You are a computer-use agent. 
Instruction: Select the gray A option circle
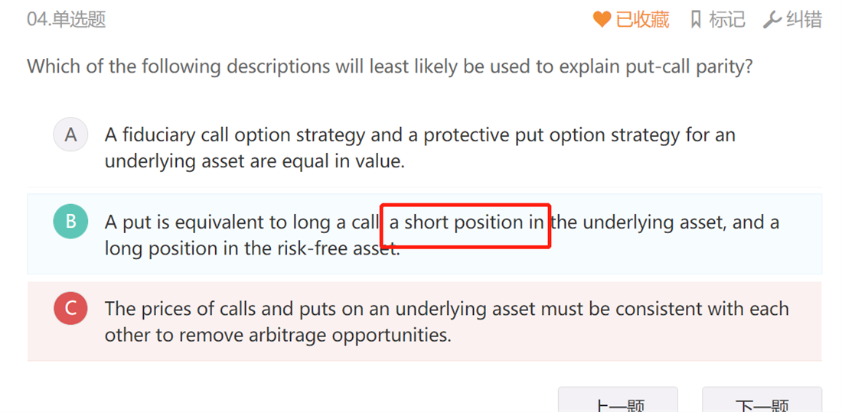[70, 135]
